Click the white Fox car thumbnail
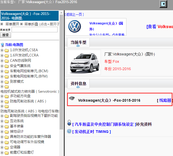This screenshot has height=156, width=173. tap(84, 62)
